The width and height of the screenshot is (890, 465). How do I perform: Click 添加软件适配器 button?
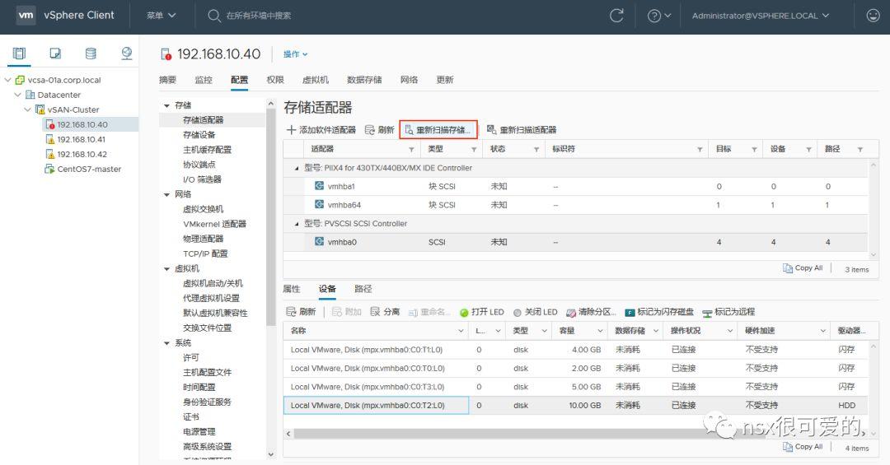click(321, 130)
